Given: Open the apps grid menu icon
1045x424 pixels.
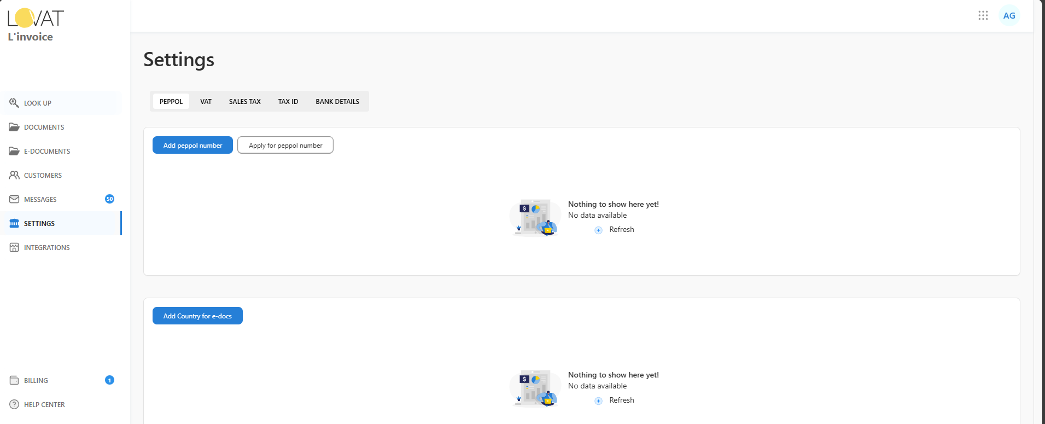Looking at the screenshot, I should tap(983, 15).
